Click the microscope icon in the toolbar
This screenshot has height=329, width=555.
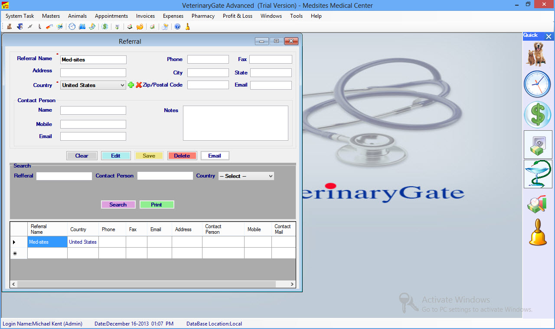click(39, 27)
